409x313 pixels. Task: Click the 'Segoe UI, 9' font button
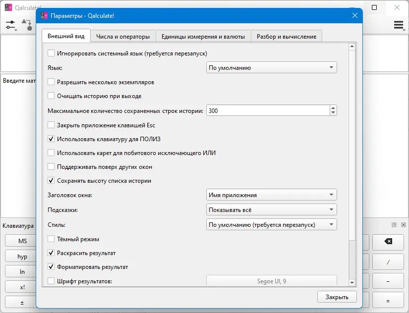271,281
